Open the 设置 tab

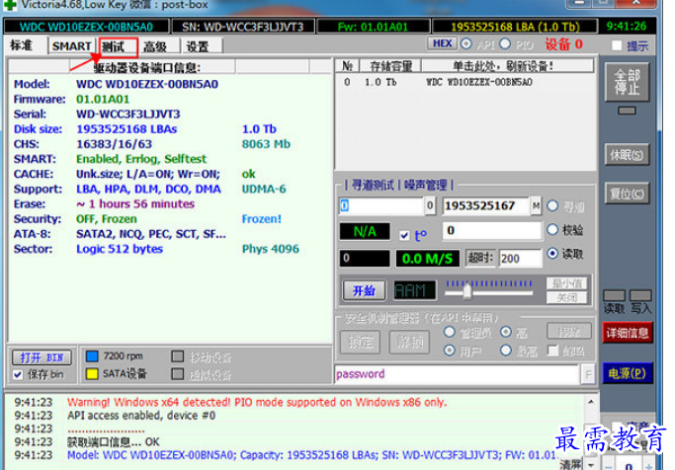(x=198, y=46)
